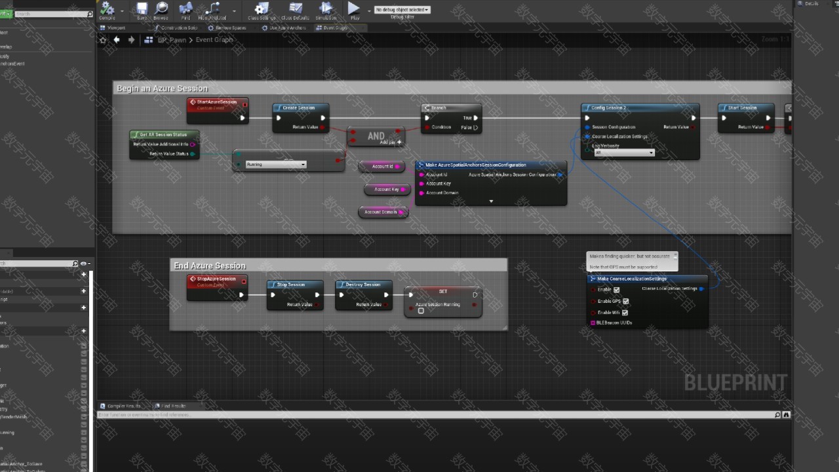The image size is (839, 472).
Task: Click the BLEBeacon UUIDs array pin
Action: click(593, 323)
